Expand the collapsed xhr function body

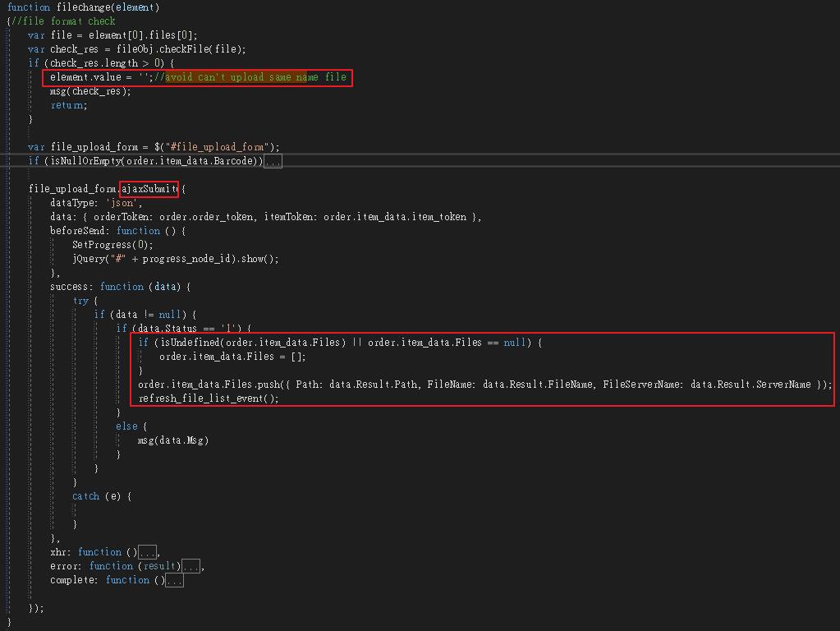(147, 552)
